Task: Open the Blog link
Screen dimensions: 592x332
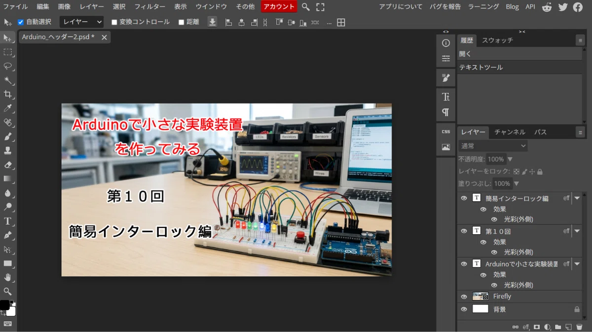Action: coord(513,7)
